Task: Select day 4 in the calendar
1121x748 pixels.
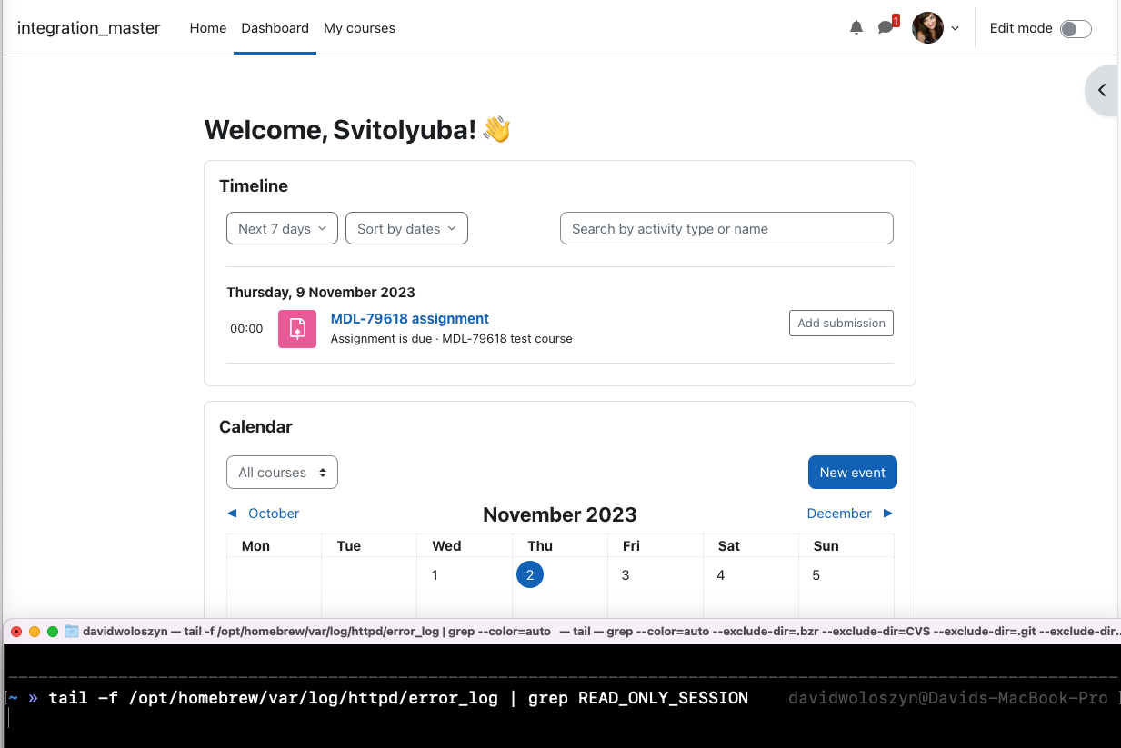Action: [721, 575]
